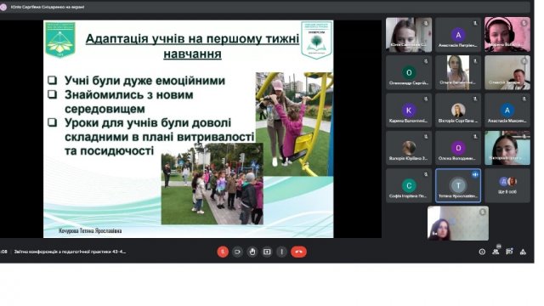Click the red leave call button

(x=298, y=252)
